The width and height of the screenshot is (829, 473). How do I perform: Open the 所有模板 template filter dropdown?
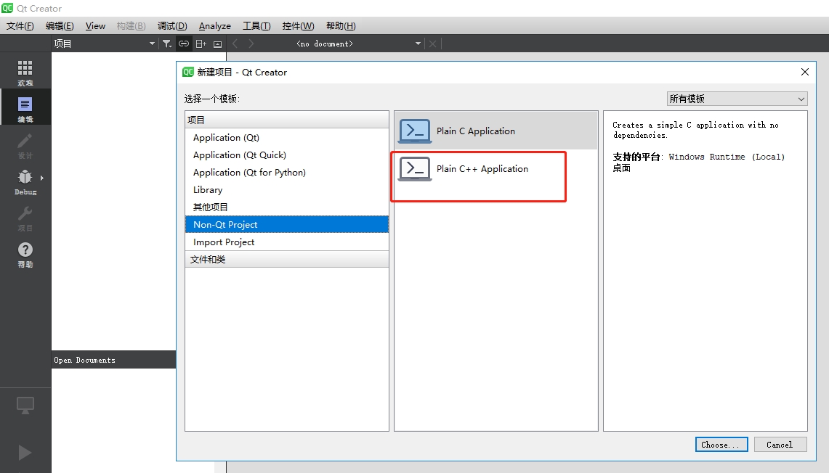[x=737, y=99]
